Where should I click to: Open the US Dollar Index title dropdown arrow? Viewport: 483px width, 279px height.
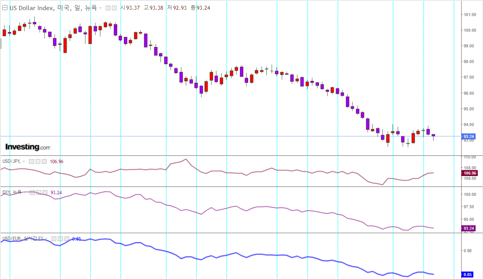tap(100, 8)
